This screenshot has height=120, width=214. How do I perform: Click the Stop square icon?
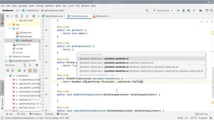[194, 10]
